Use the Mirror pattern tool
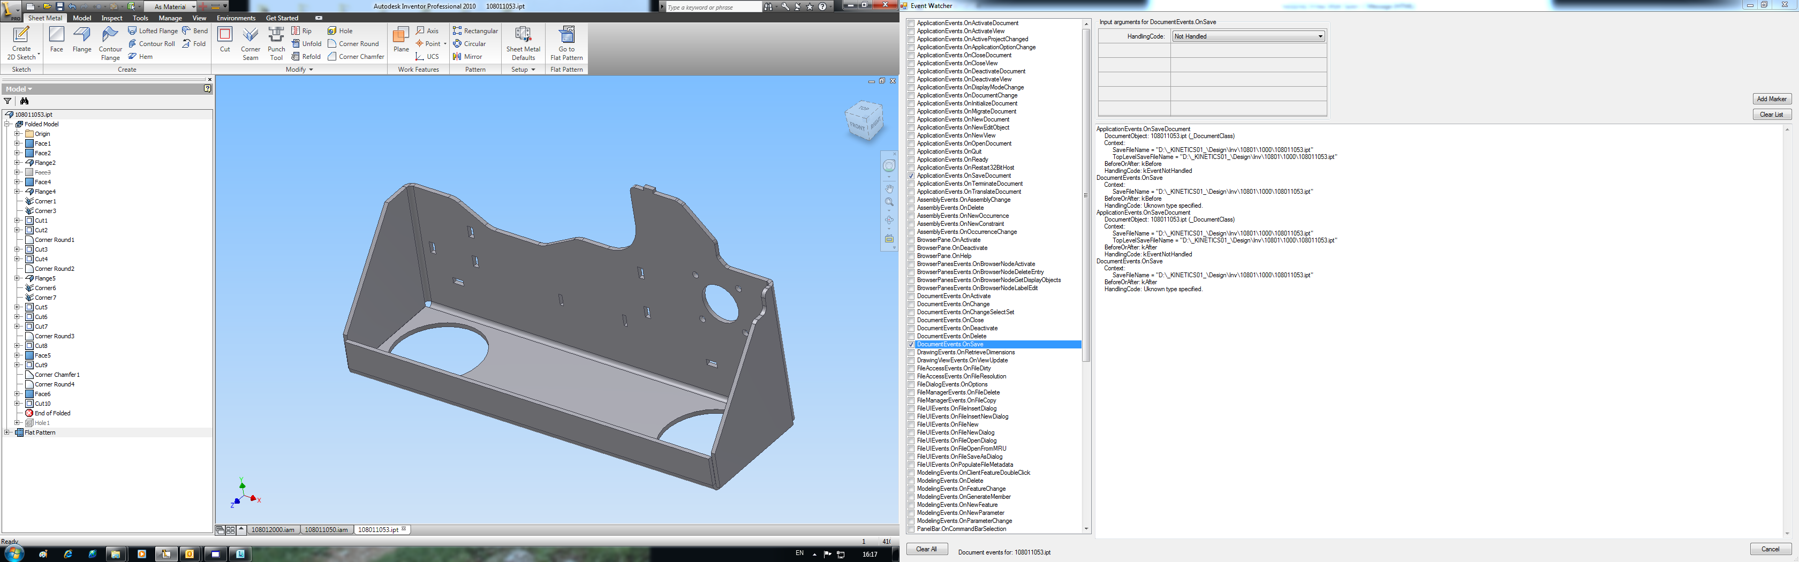This screenshot has height=562, width=1799. pos(467,57)
